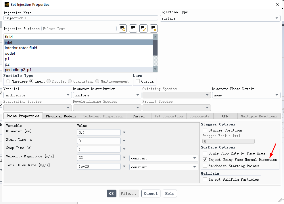Switch to the Parcel tab
284x204 pixels.
click(139, 116)
